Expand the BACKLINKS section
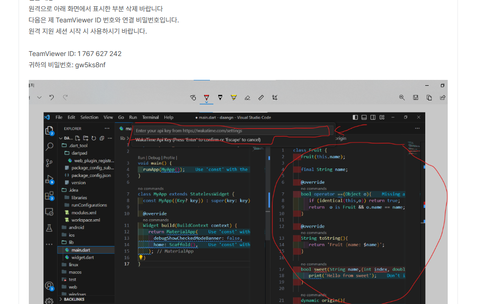Image resolution: width=477 pixels, height=304 pixels. pos(72,299)
